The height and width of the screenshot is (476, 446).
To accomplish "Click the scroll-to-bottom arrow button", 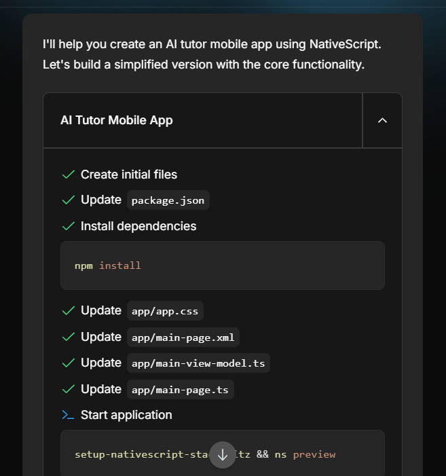I will pyautogui.click(x=223, y=455).
